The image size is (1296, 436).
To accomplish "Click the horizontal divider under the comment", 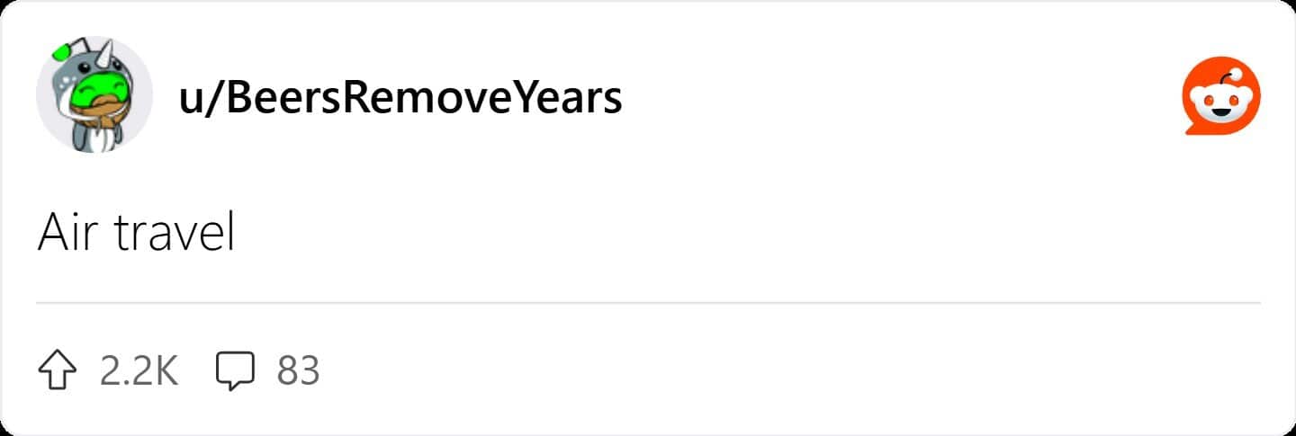I will tap(648, 304).
